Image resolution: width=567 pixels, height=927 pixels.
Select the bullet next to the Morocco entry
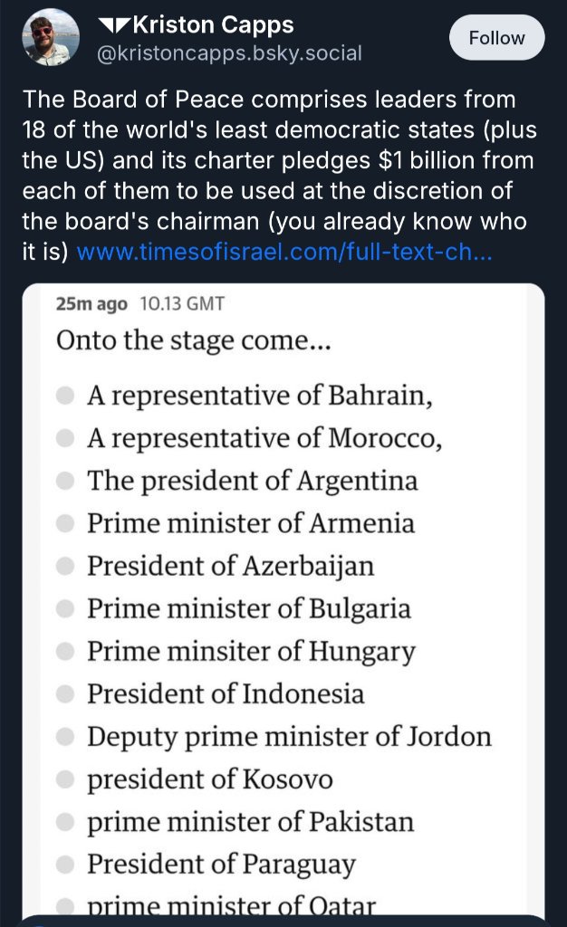point(64,438)
